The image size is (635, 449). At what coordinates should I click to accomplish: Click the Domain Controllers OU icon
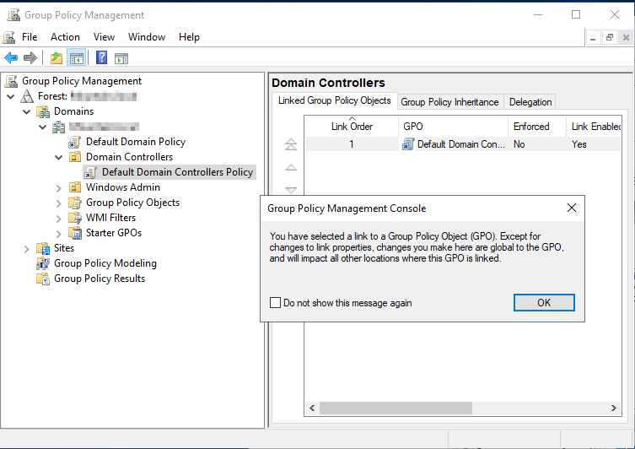tap(75, 157)
